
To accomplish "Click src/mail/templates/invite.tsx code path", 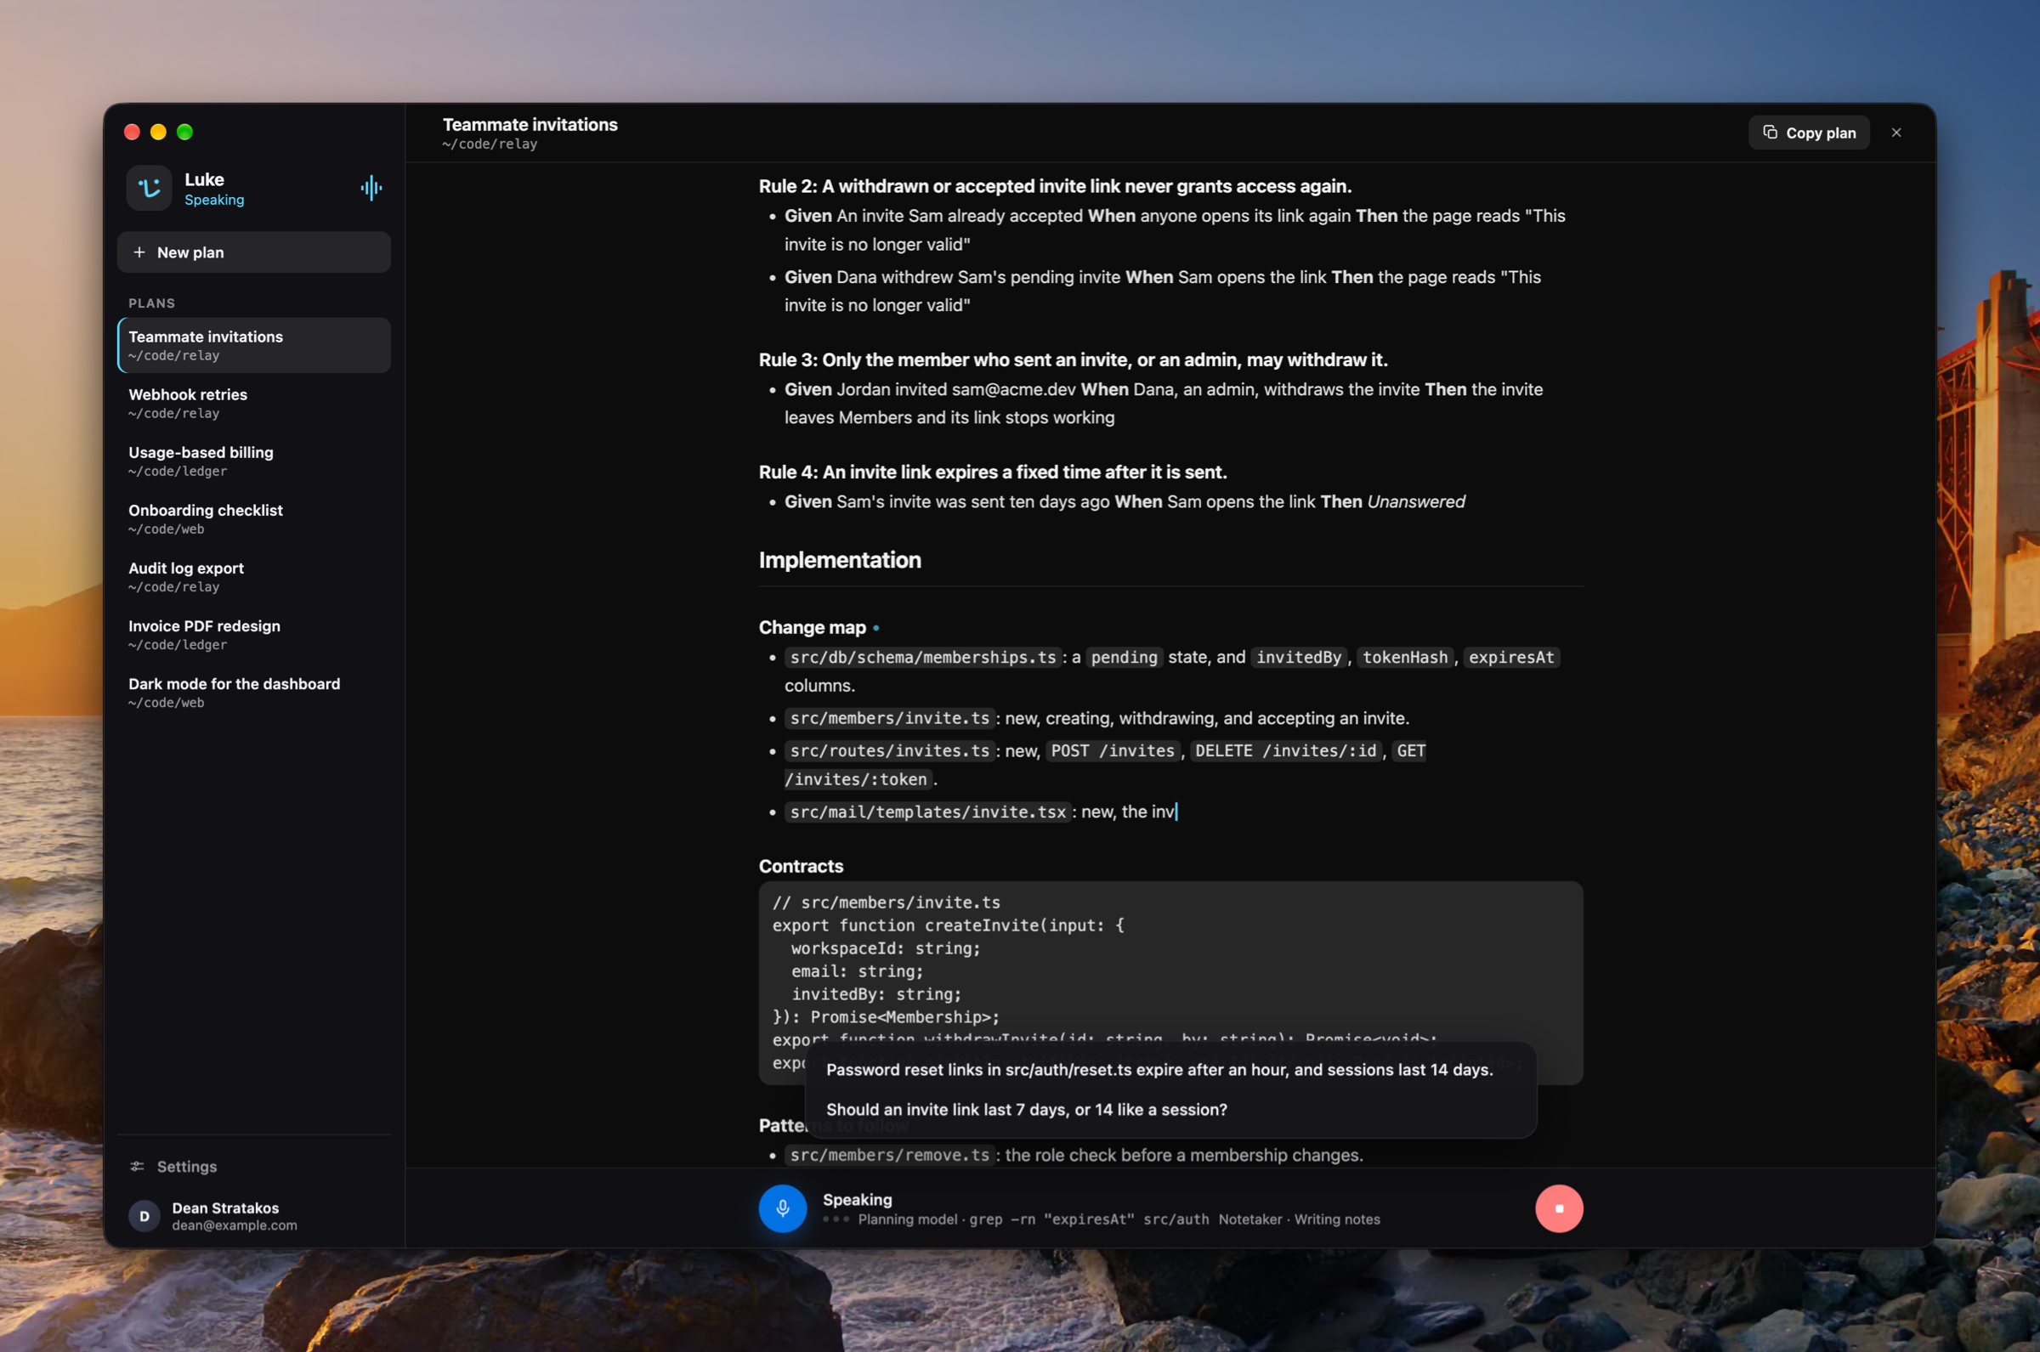I will pos(927,812).
